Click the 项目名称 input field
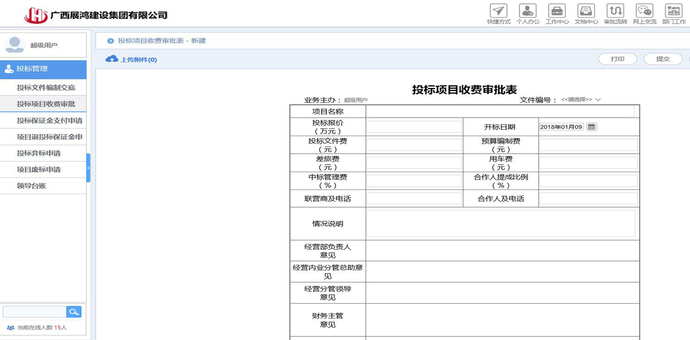Image resolution: width=690 pixels, height=340 pixels. [500, 111]
